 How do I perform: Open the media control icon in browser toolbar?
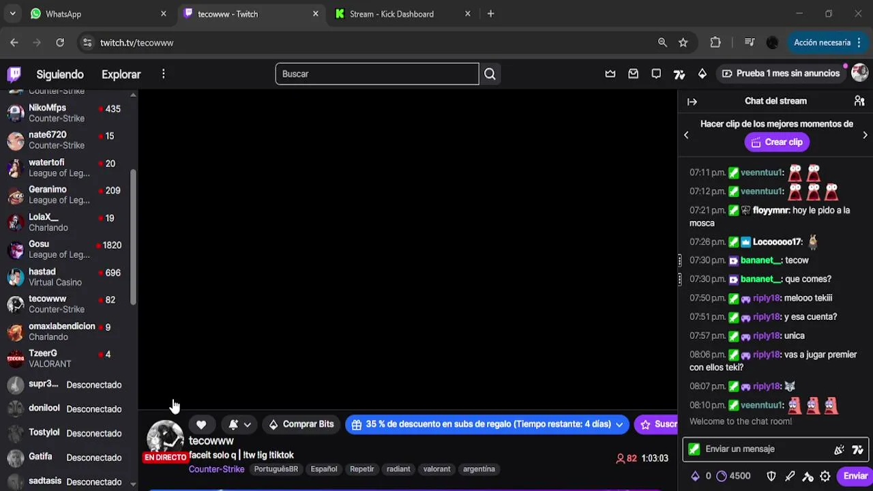750,42
